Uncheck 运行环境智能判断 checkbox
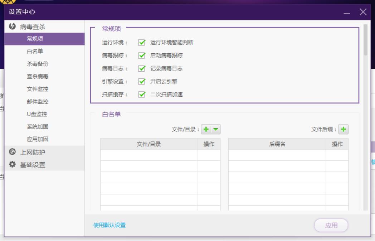Image resolution: width=375 pixels, height=241 pixels. click(142, 43)
